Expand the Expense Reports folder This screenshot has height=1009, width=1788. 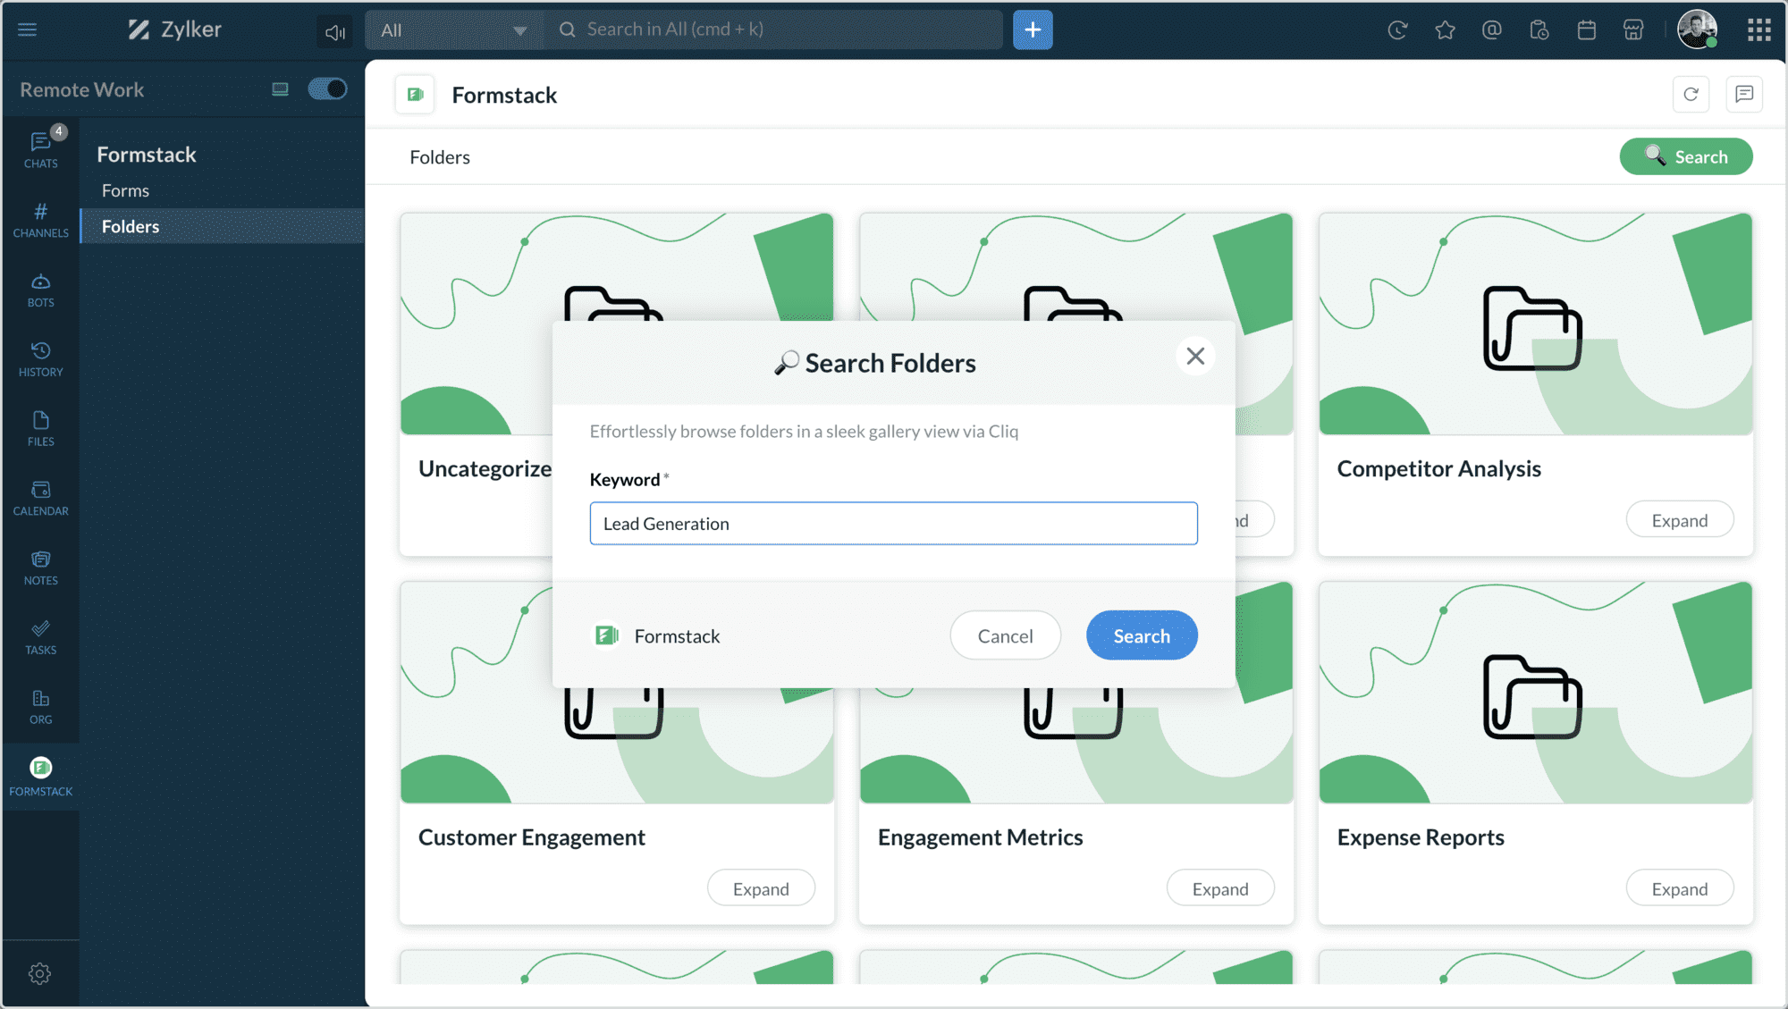click(x=1679, y=888)
